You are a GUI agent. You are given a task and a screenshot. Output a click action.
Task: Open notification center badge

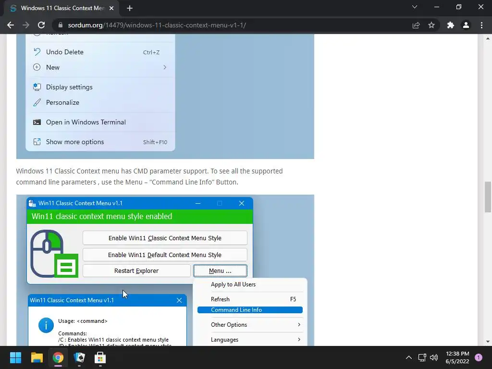(x=479, y=357)
